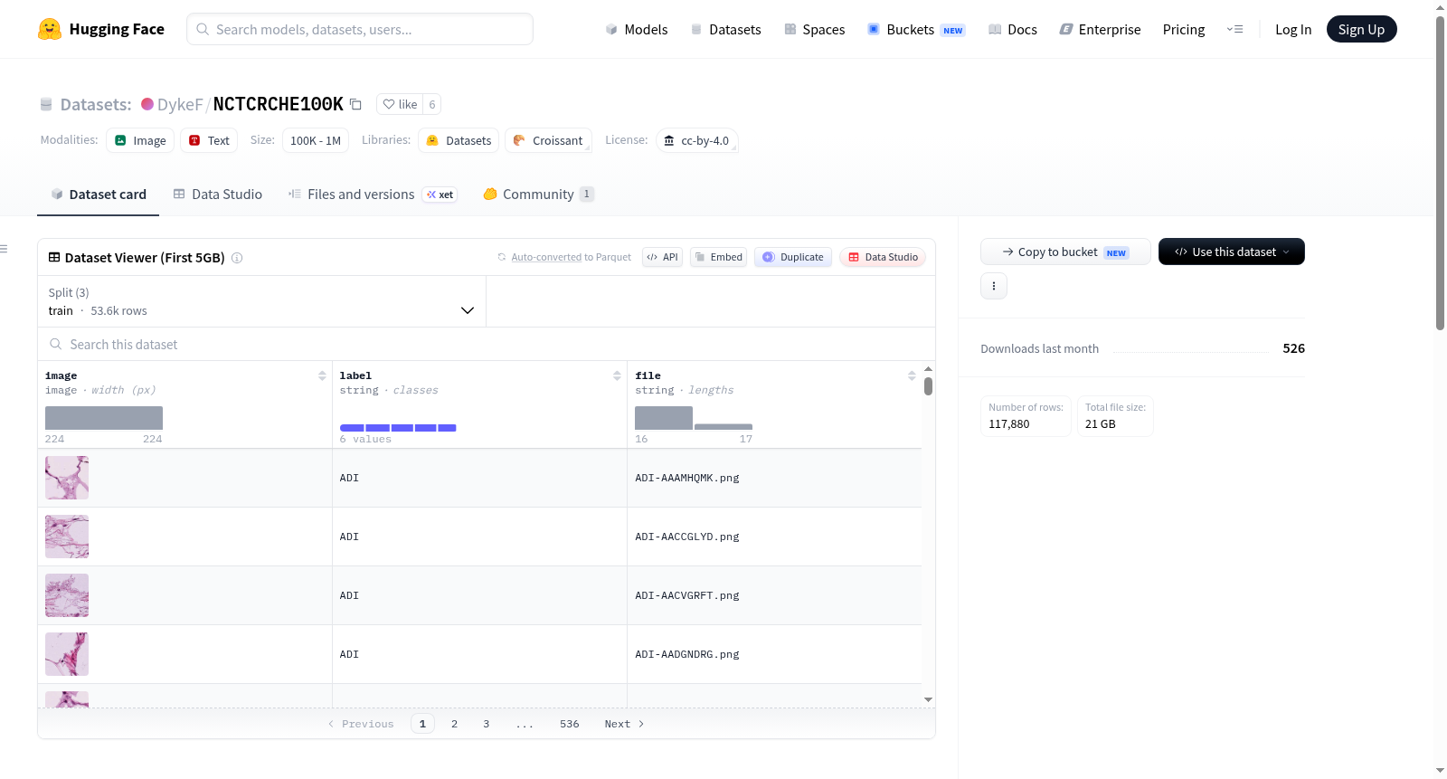Open Data Studio from viewer header
This screenshot has height=779, width=1447.
(883, 257)
